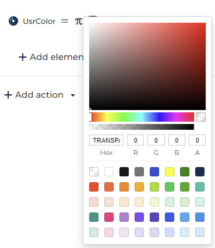This screenshot has height=248, width=215.
Task: Select the hot pink swatch
Action: pyautogui.click(x=109, y=217)
